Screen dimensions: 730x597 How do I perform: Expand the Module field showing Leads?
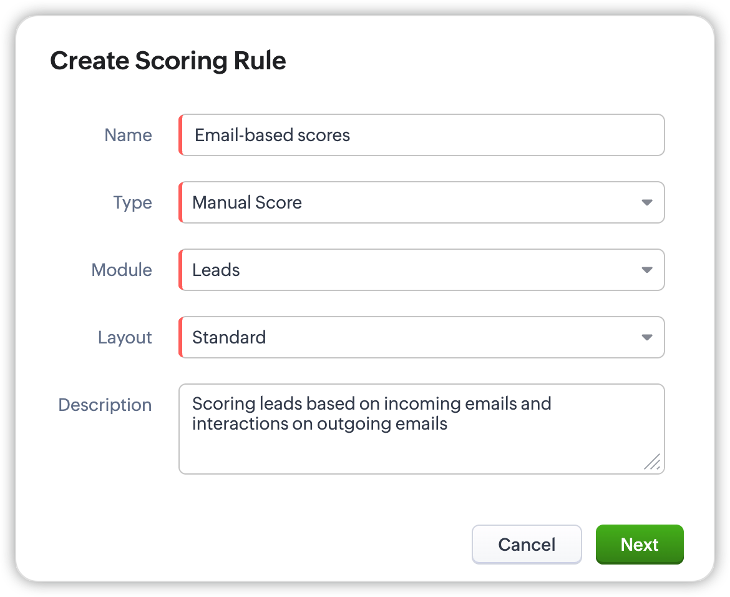click(x=412, y=270)
